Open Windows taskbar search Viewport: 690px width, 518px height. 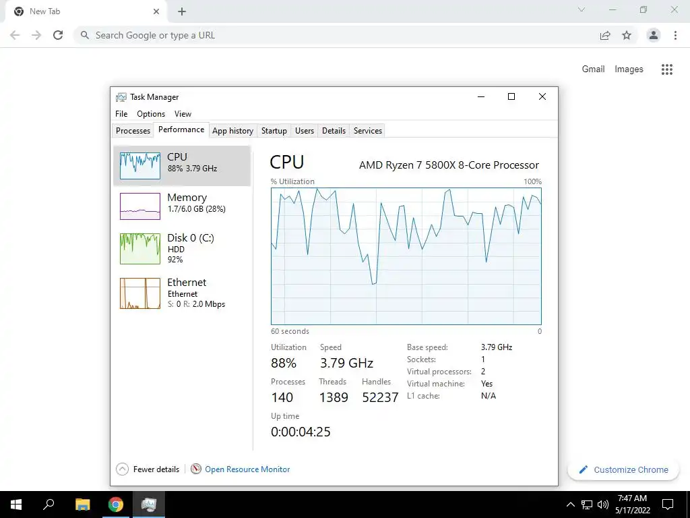(x=49, y=505)
